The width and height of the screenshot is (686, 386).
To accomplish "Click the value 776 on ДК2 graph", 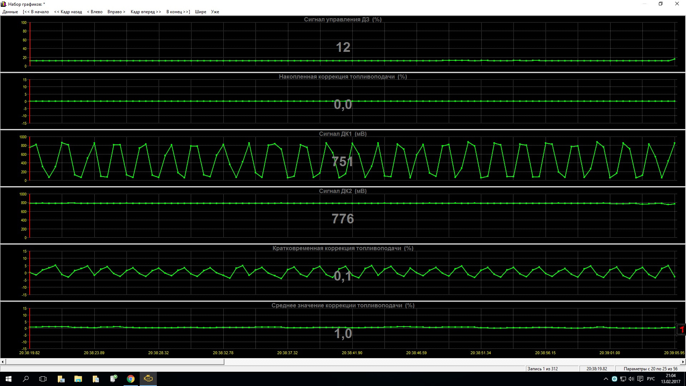I will point(343,219).
